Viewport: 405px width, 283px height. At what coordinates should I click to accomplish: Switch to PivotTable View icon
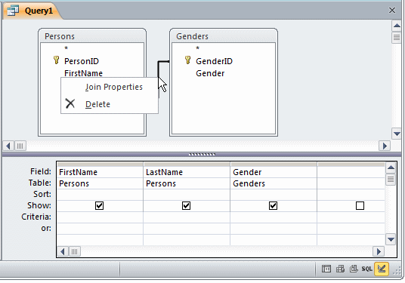[x=340, y=269]
